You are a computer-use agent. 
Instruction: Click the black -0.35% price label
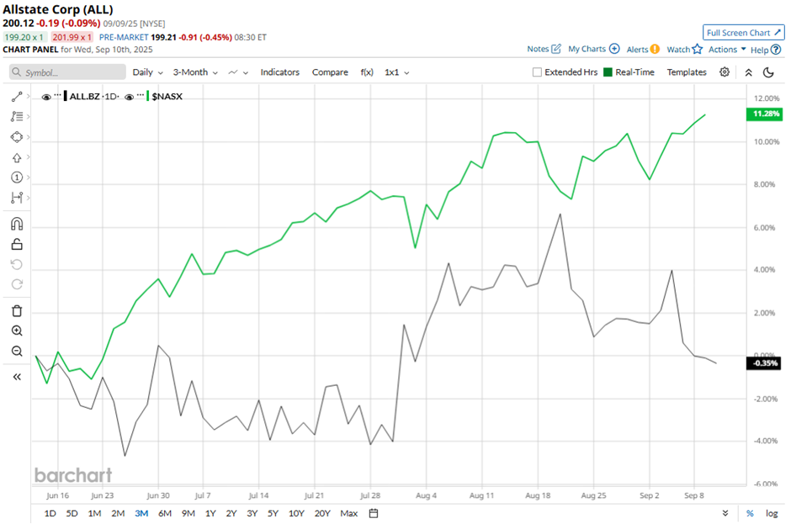point(764,363)
